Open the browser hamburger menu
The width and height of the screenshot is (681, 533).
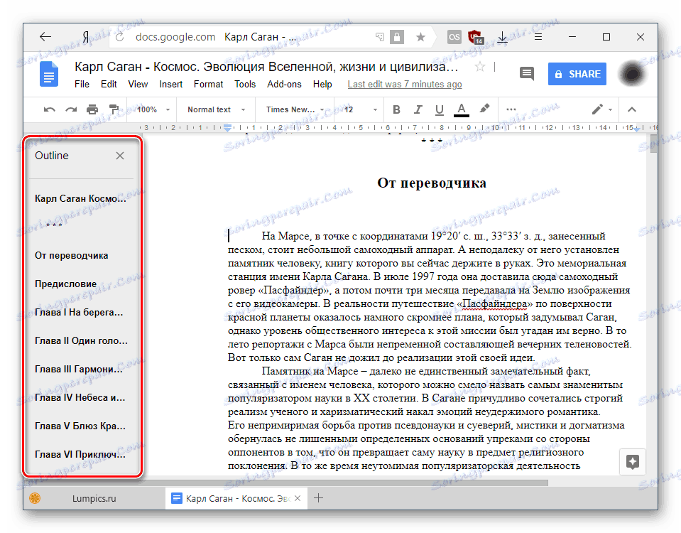(x=538, y=37)
